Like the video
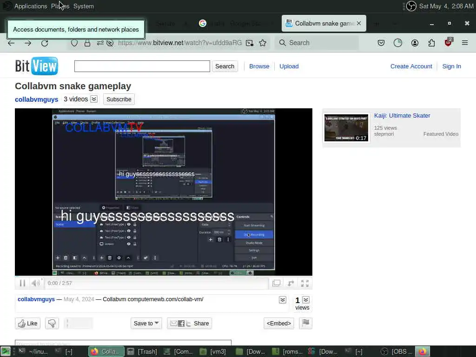 pyautogui.click(x=27, y=324)
